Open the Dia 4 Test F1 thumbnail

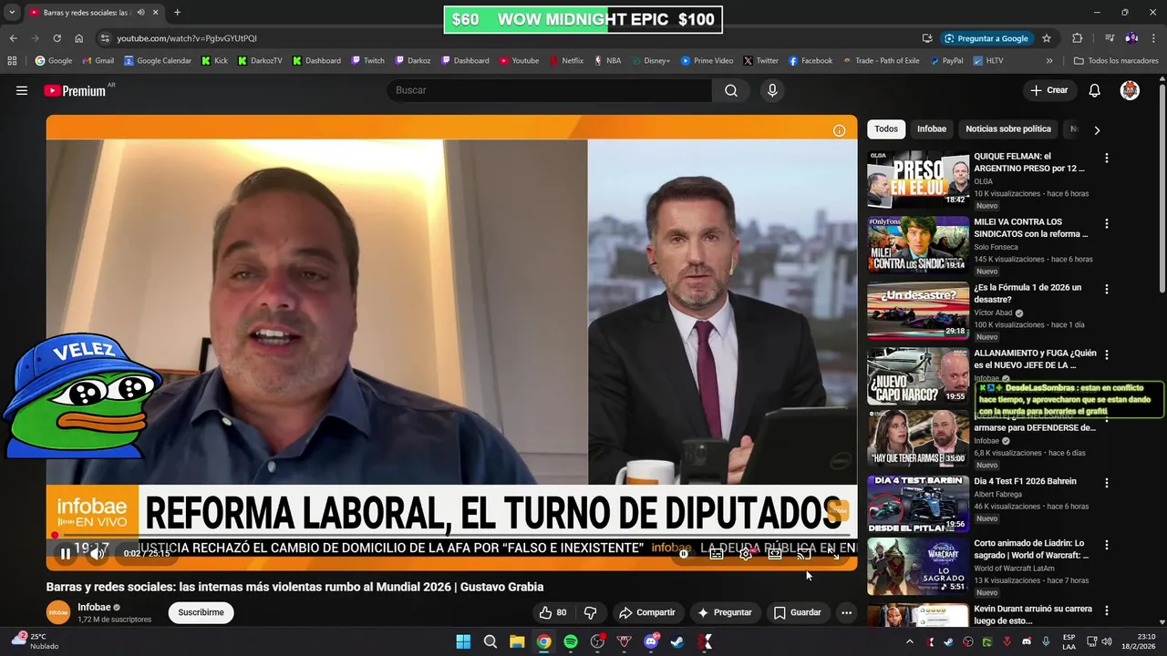[918, 503]
